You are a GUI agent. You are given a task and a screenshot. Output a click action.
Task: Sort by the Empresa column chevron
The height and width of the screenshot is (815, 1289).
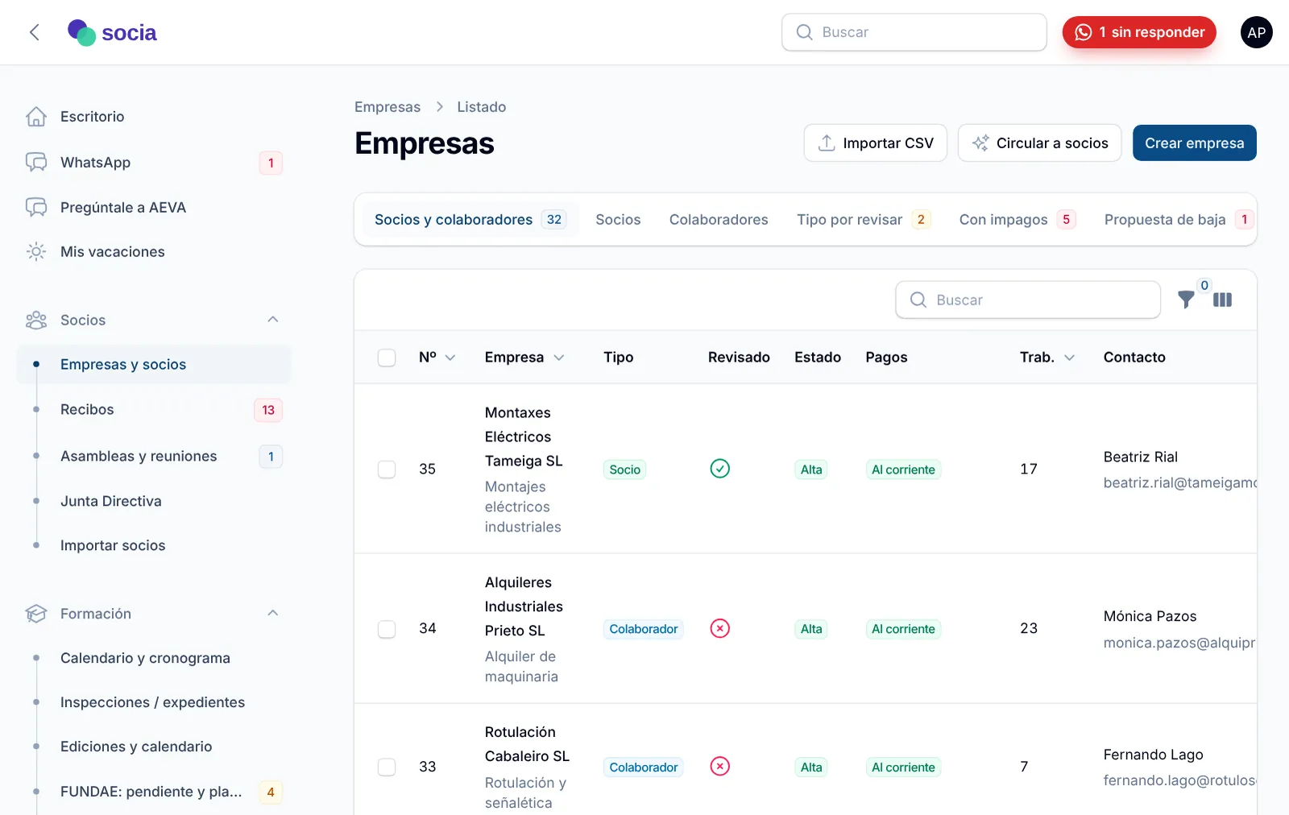point(558,358)
